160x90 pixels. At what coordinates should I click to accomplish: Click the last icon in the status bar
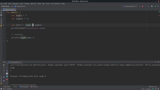158,89
